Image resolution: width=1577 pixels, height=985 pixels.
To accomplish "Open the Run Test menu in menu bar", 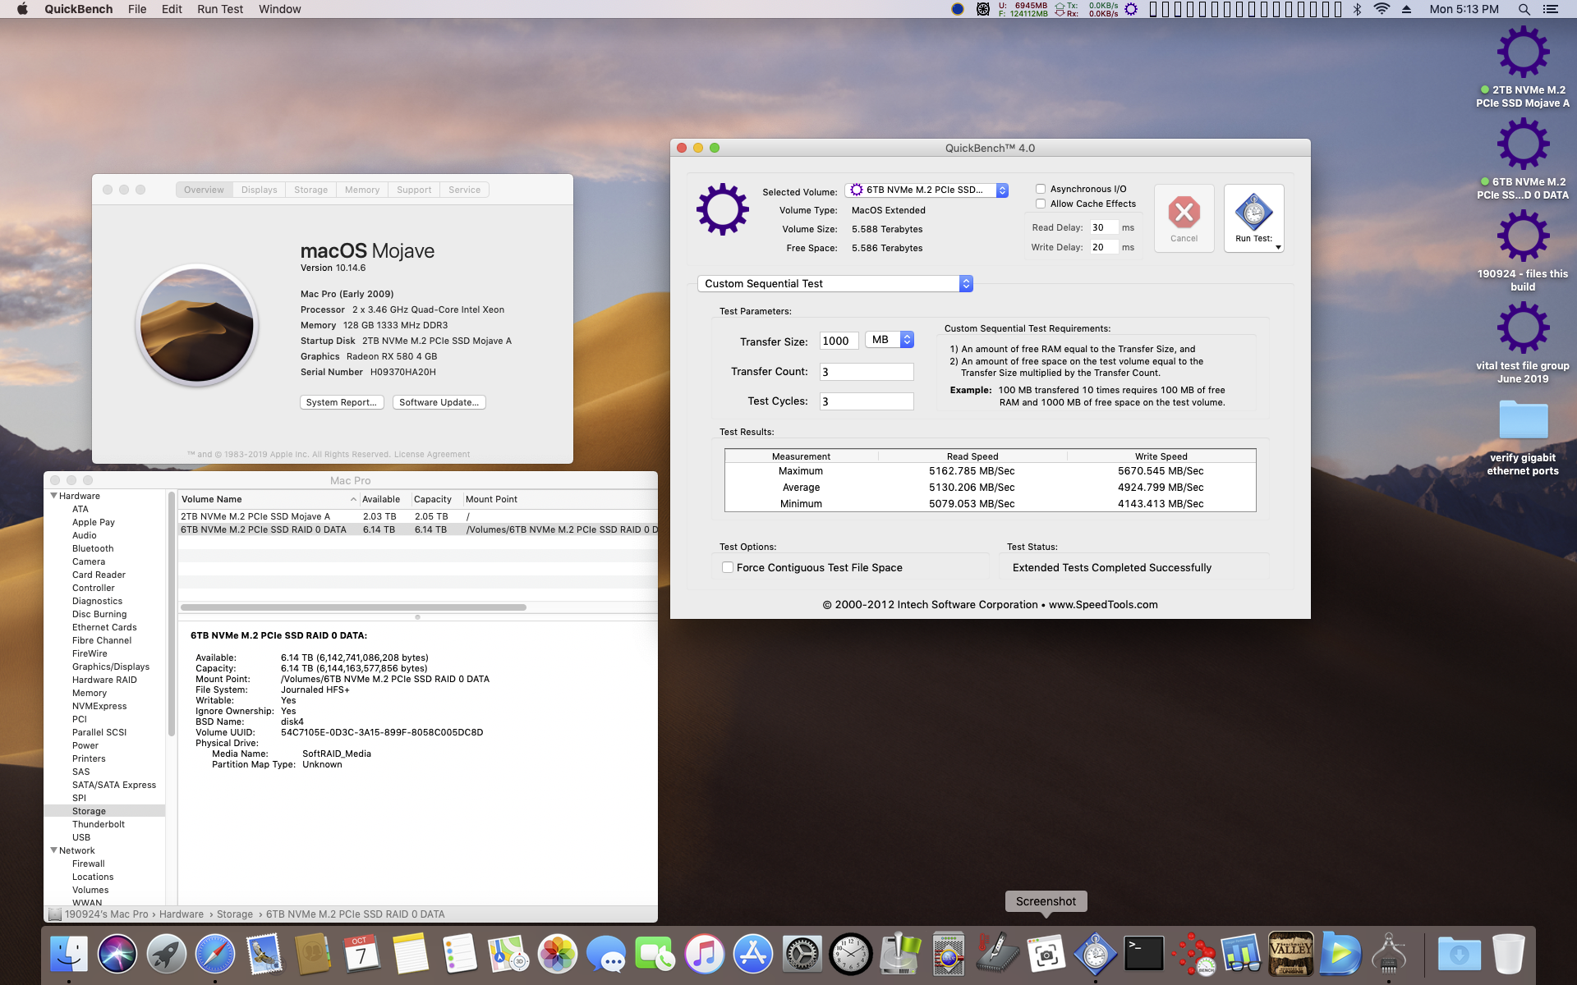I will (219, 9).
